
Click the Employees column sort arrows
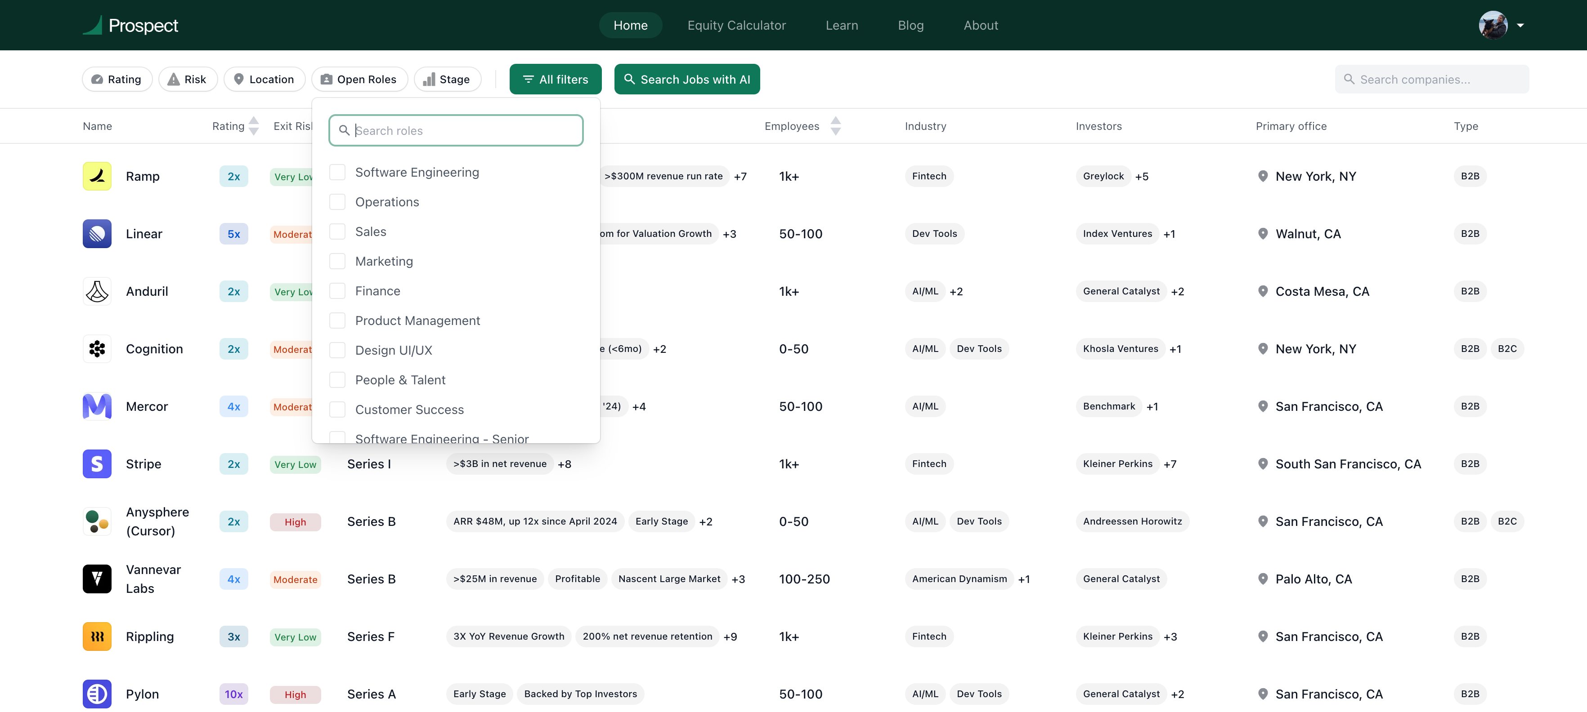835,126
